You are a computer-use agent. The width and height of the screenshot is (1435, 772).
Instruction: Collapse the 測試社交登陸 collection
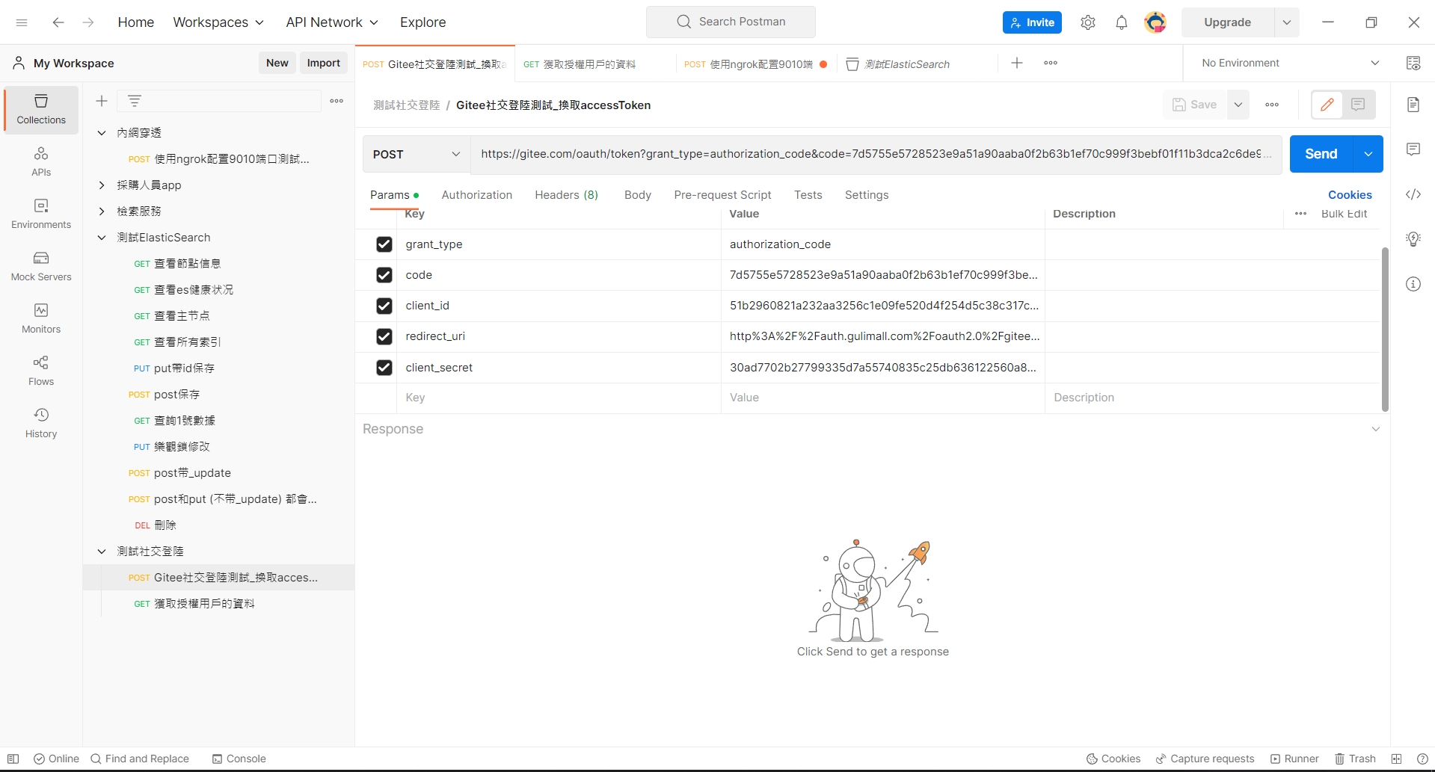[102, 552]
